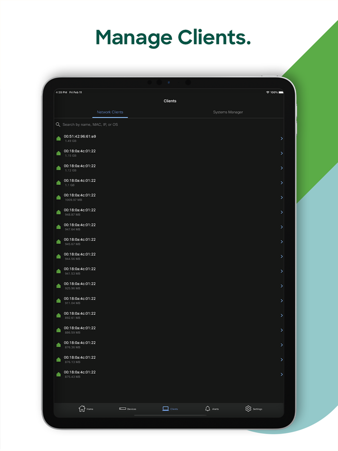Expand the 1.49 GB client via its chevron
The width and height of the screenshot is (338, 451).
[x=282, y=139]
